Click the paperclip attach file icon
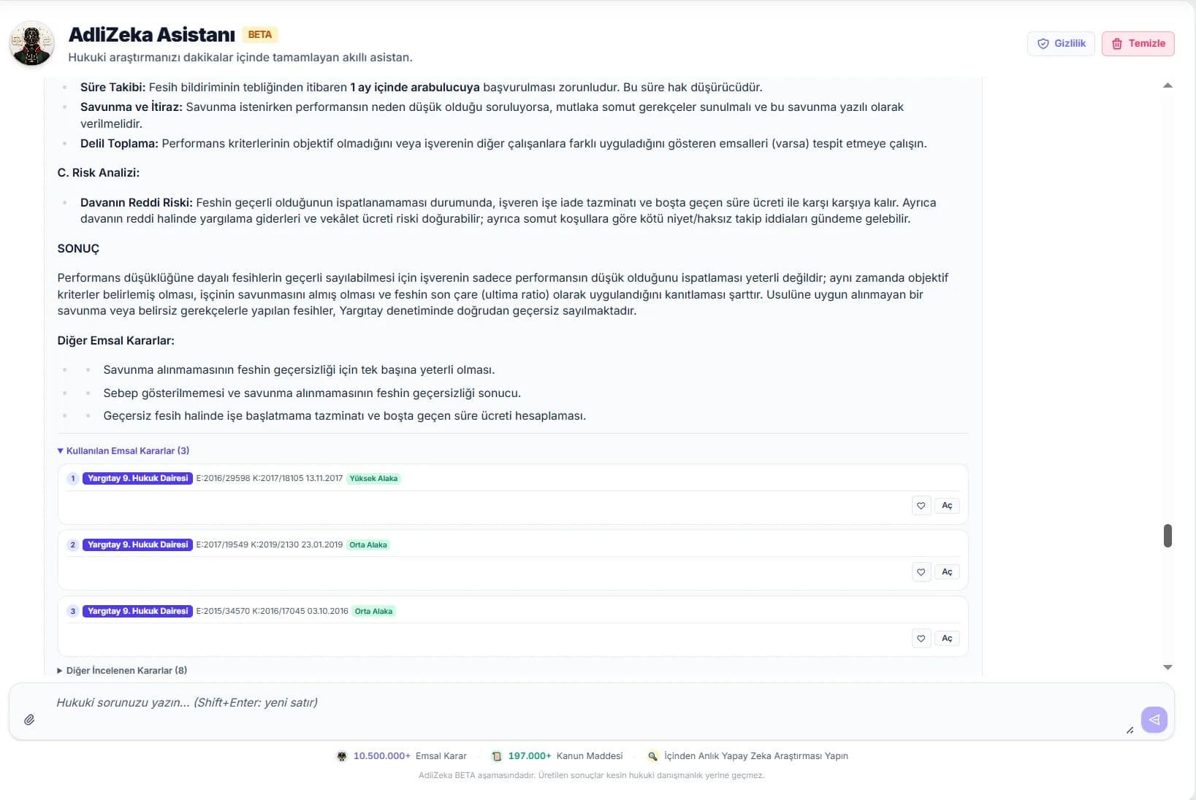Image resolution: width=1196 pixels, height=800 pixels. click(x=29, y=720)
